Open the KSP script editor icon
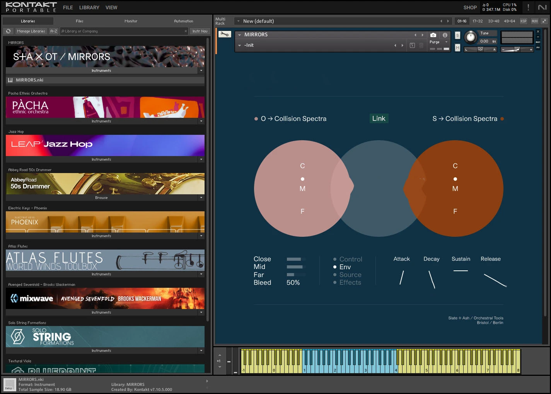This screenshot has height=394, width=551. click(523, 21)
